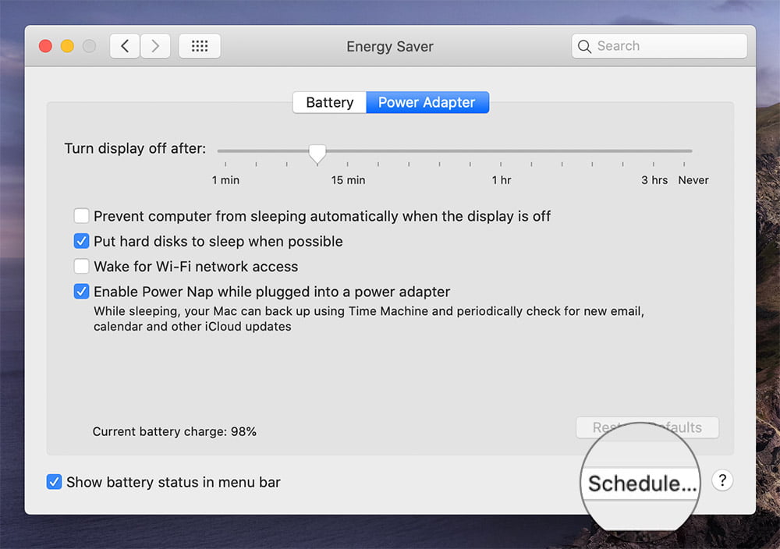
Task: Toggle Show battery status in menu bar
Action: click(x=54, y=482)
